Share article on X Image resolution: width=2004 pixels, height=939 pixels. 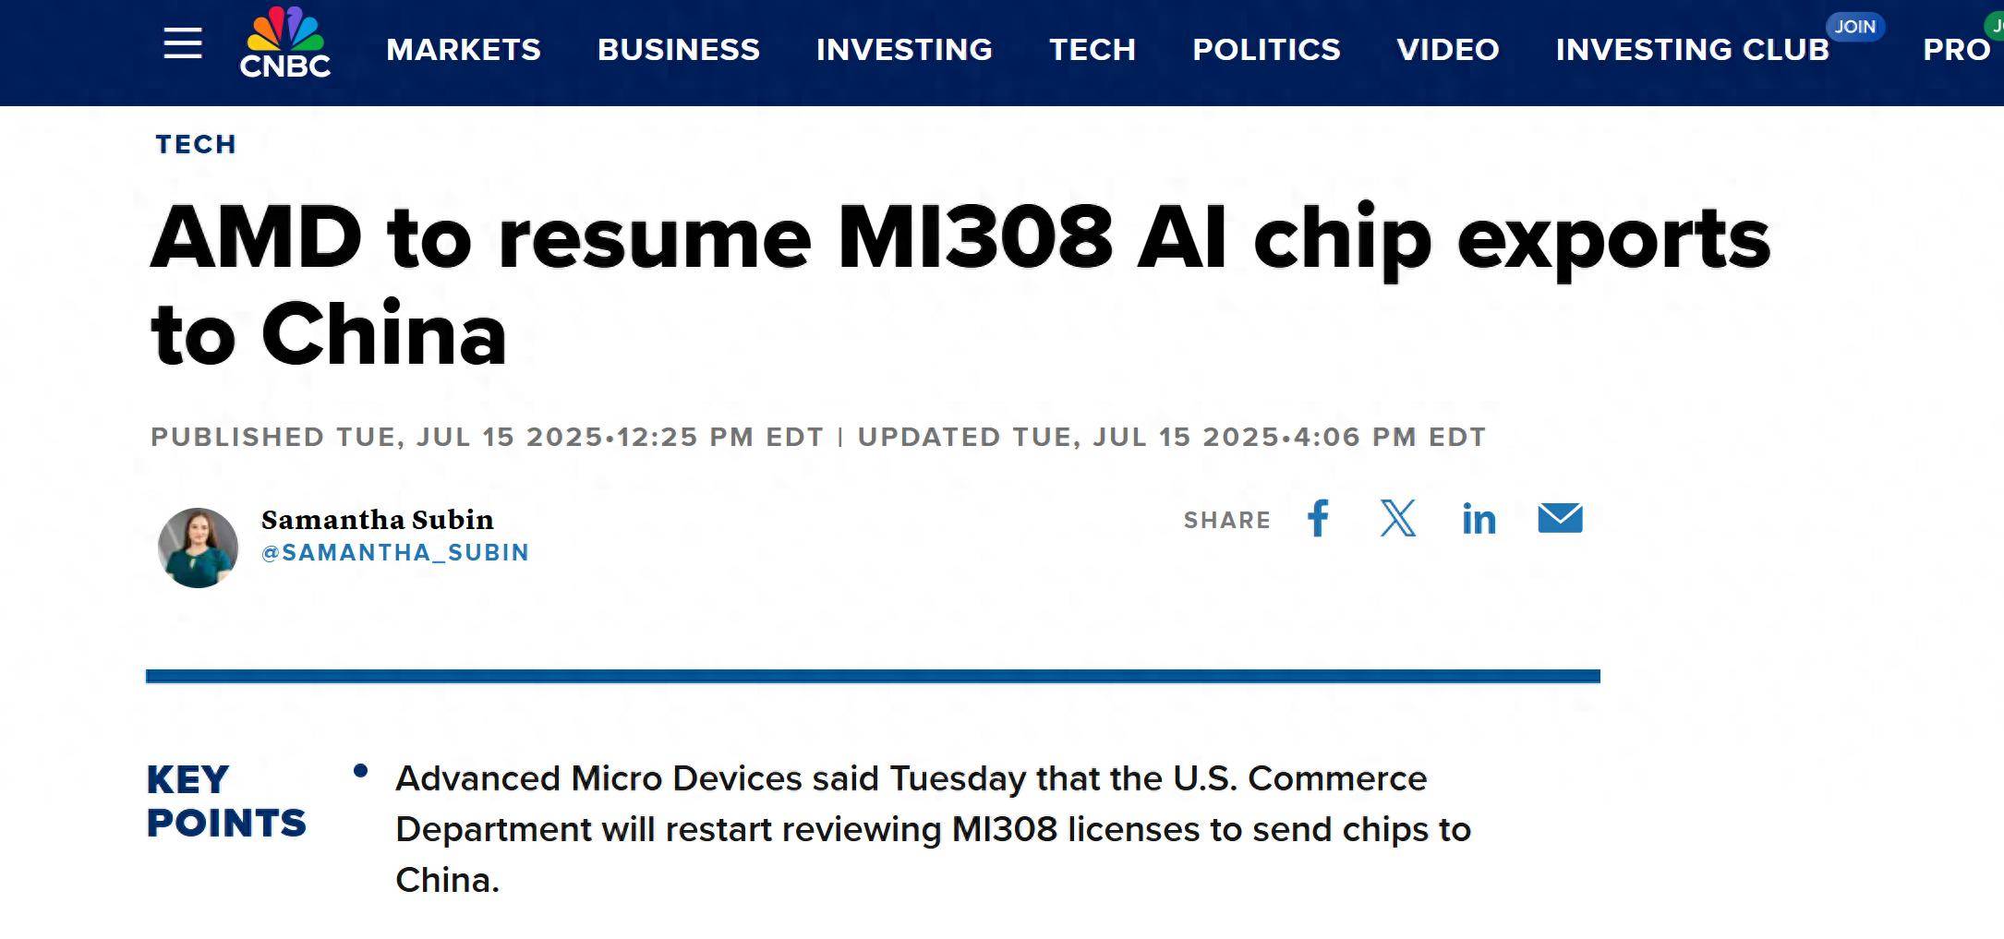1397,519
